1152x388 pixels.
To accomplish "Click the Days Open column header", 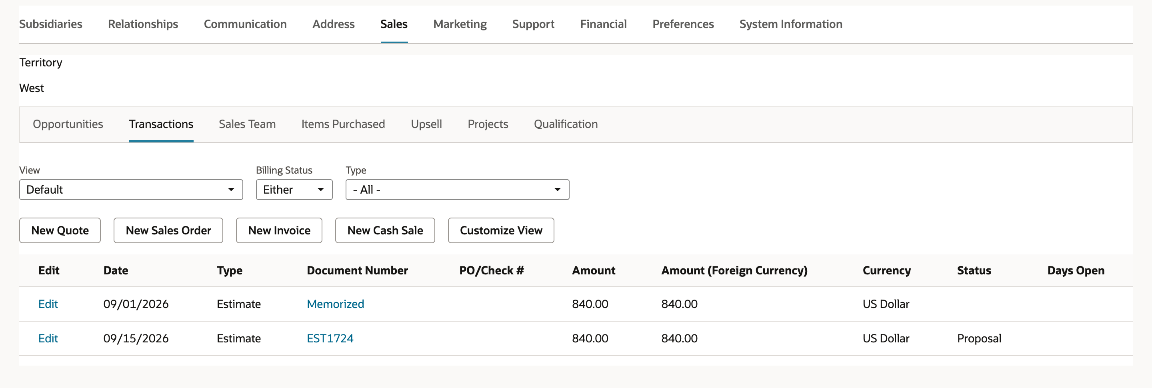I will point(1076,271).
